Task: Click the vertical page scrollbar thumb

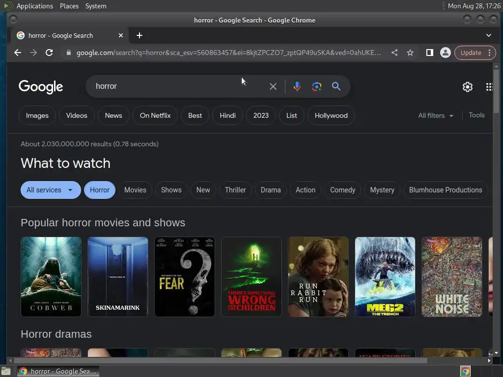Action: click(496, 91)
